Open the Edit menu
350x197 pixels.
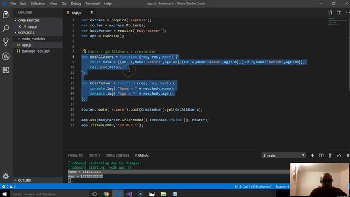[x=23, y=4]
